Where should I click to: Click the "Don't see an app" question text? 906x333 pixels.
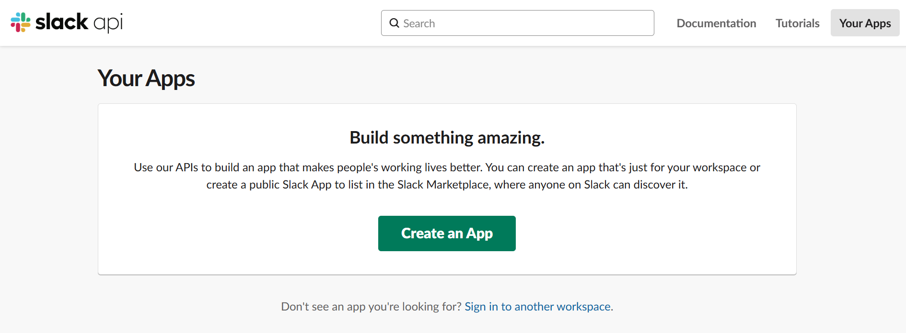click(x=371, y=306)
